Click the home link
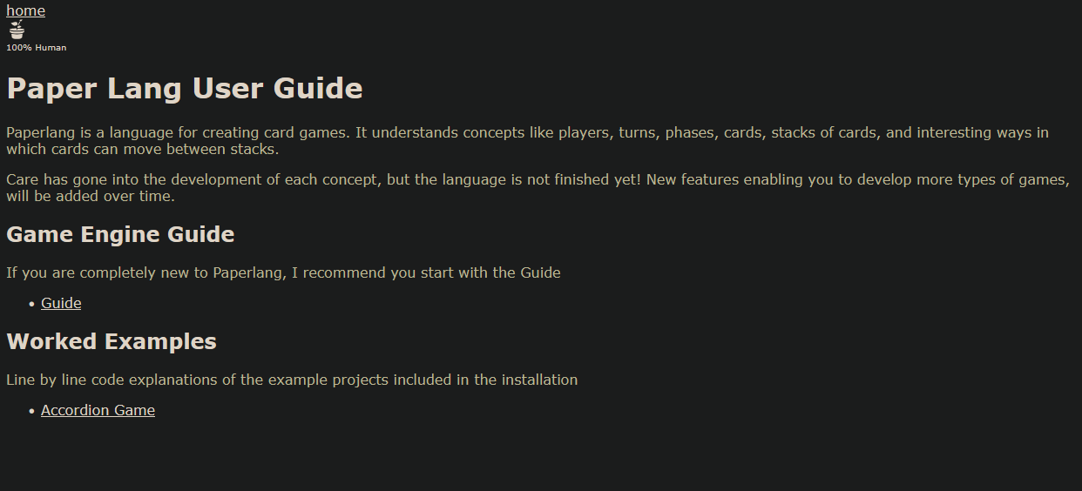 pyautogui.click(x=25, y=10)
